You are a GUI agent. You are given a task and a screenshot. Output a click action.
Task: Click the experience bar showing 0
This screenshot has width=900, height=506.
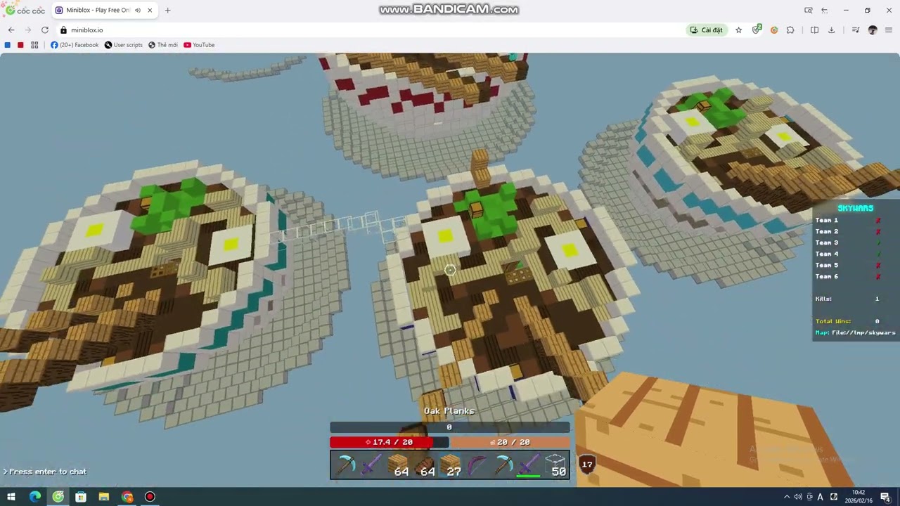(x=450, y=427)
